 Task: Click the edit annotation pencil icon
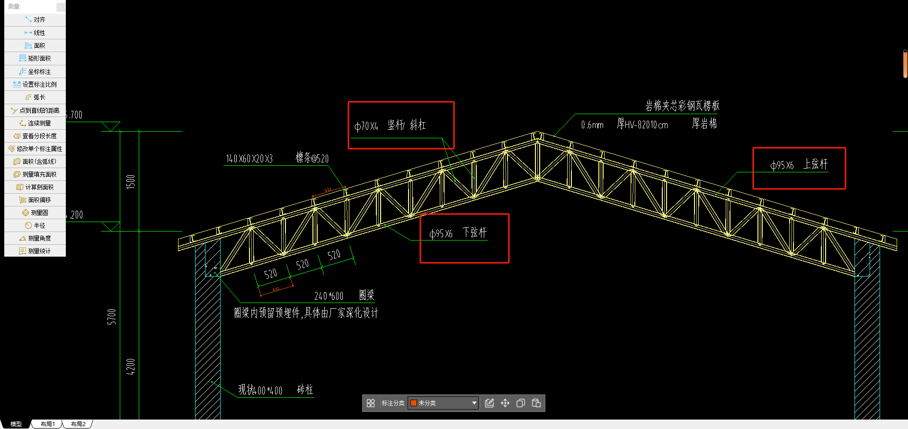pyautogui.click(x=490, y=403)
